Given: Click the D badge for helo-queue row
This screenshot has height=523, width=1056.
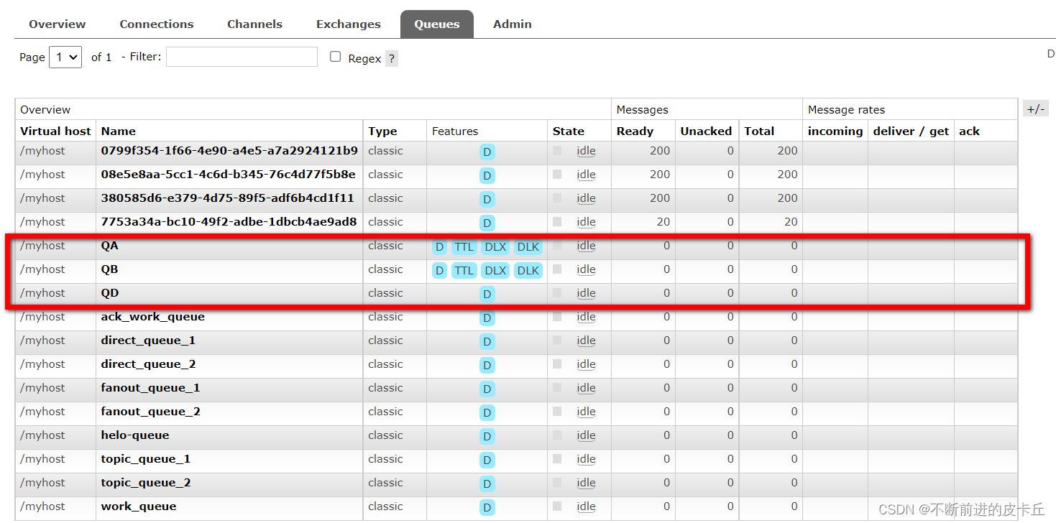Looking at the screenshot, I should coord(487,437).
